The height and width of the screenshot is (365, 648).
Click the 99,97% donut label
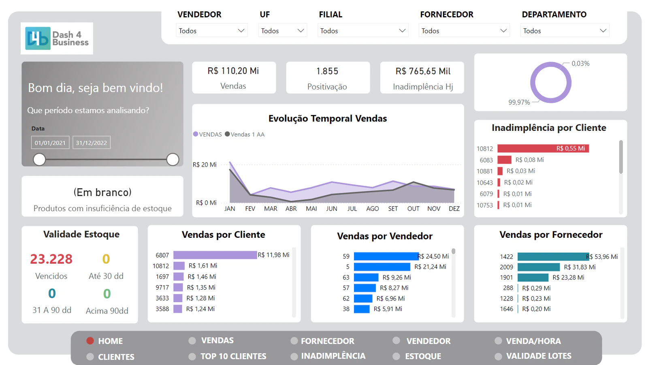click(x=519, y=102)
